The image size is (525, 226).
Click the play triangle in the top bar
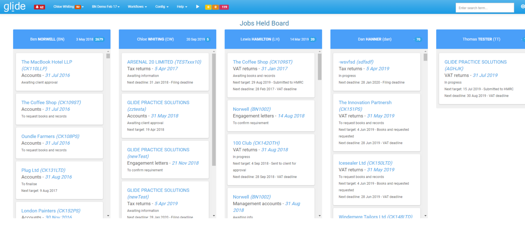[197, 6]
